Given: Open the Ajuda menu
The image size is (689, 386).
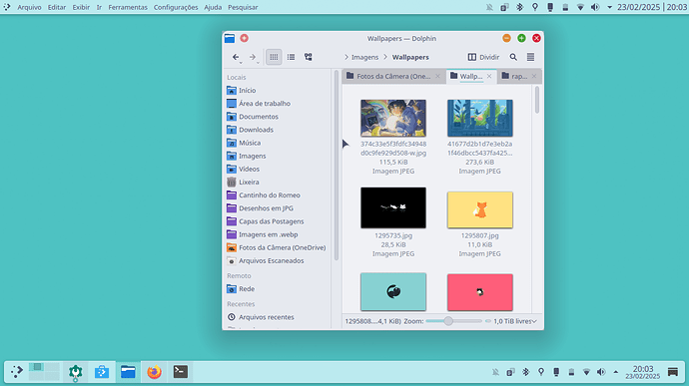Looking at the screenshot, I should (x=213, y=7).
